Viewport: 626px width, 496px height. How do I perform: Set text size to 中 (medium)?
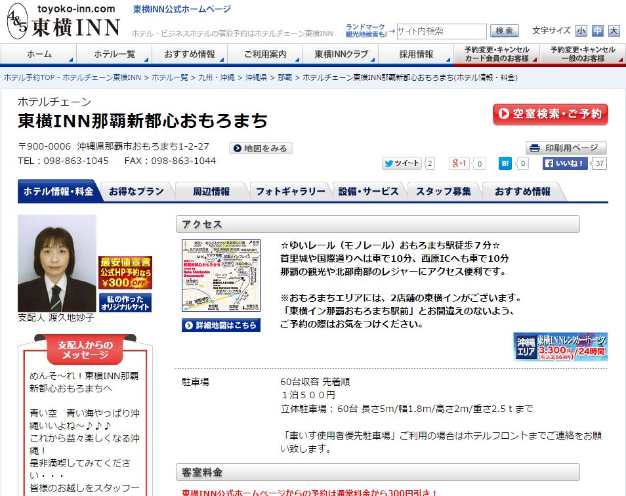pyautogui.click(x=597, y=31)
